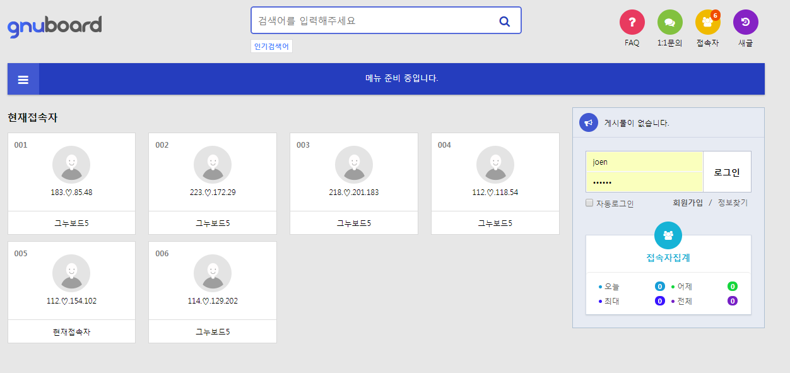Click the 인기검색어 popular searches label
This screenshot has height=373, width=790.
271,46
